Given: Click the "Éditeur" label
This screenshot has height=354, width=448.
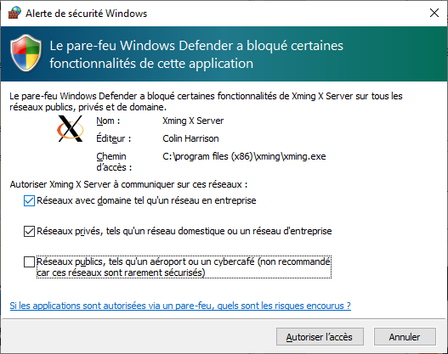Looking at the screenshot, I should pos(113,138).
